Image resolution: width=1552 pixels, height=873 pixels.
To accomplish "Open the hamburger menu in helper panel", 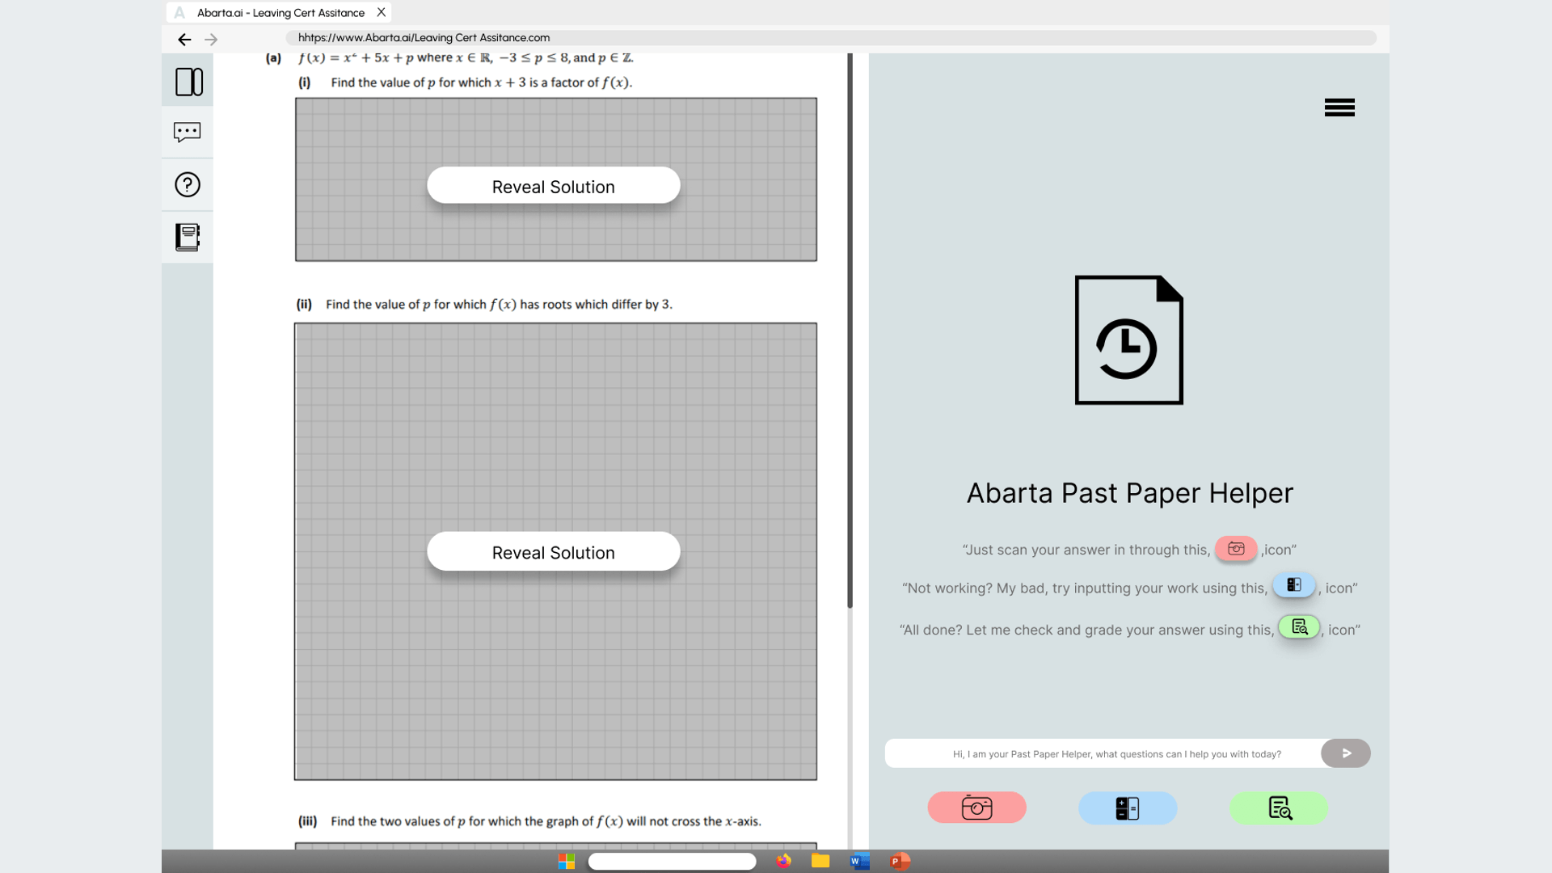I will tap(1339, 108).
